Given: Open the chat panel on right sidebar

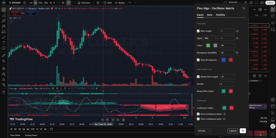Looking at the screenshot, I should 273,29.
